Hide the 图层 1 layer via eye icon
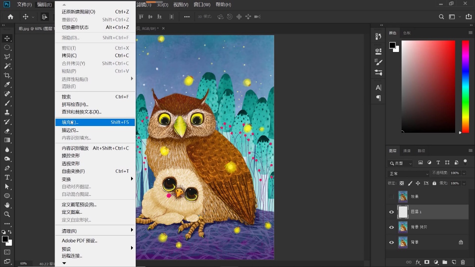Screen dimensions: 475x267 (x=391, y=212)
